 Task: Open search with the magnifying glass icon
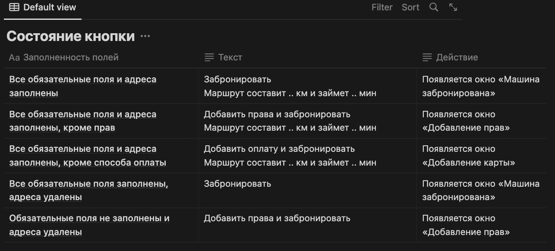[x=433, y=7]
